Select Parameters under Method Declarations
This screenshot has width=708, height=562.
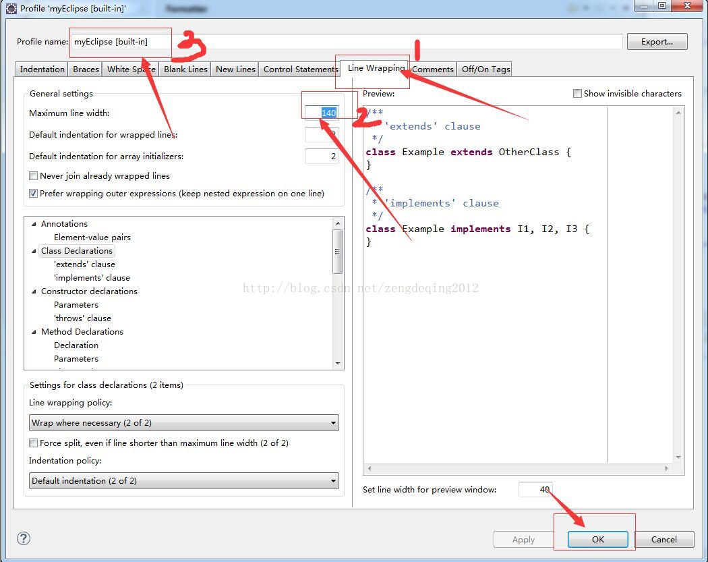(76, 359)
